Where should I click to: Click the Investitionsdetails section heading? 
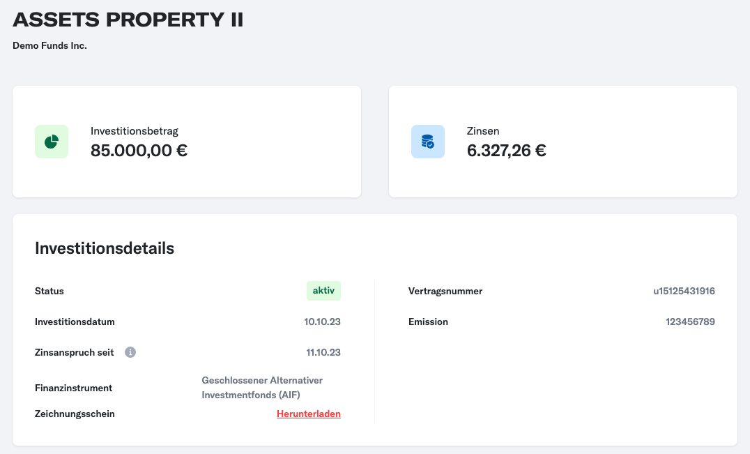pyautogui.click(x=105, y=248)
